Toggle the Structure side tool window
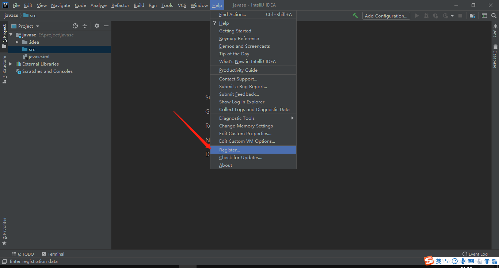The width and height of the screenshot is (499, 268). (4, 70)
